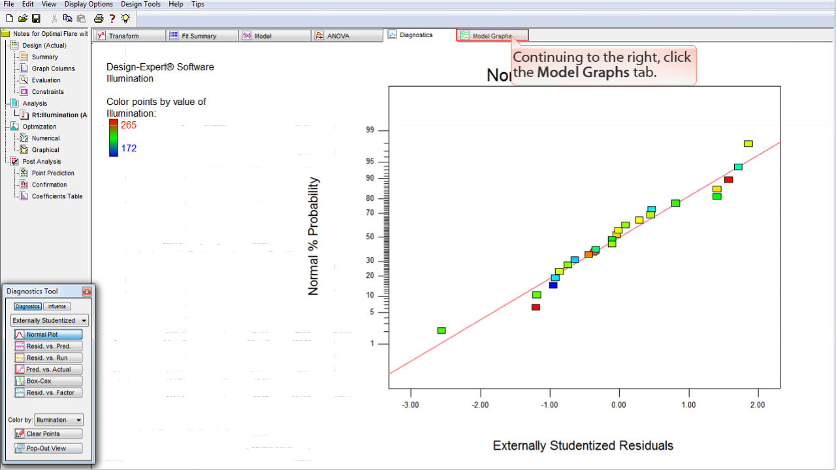Viewport: 836px width, 470px height.
Task: Toggle Influence mode in Diagnostics Tool
Action: coord(57,306)
